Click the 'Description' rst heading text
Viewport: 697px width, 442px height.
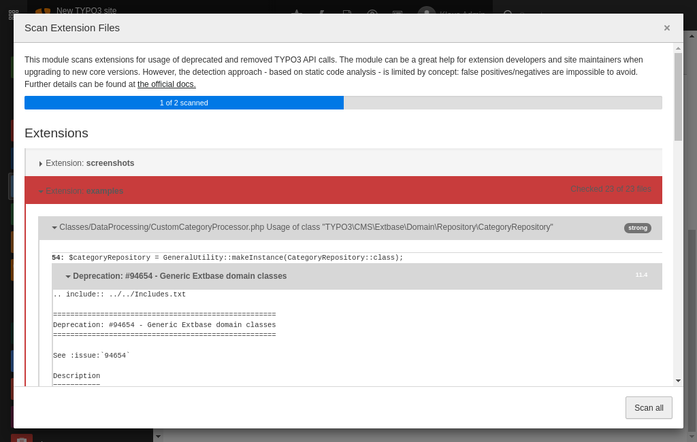tap(76, 376)
